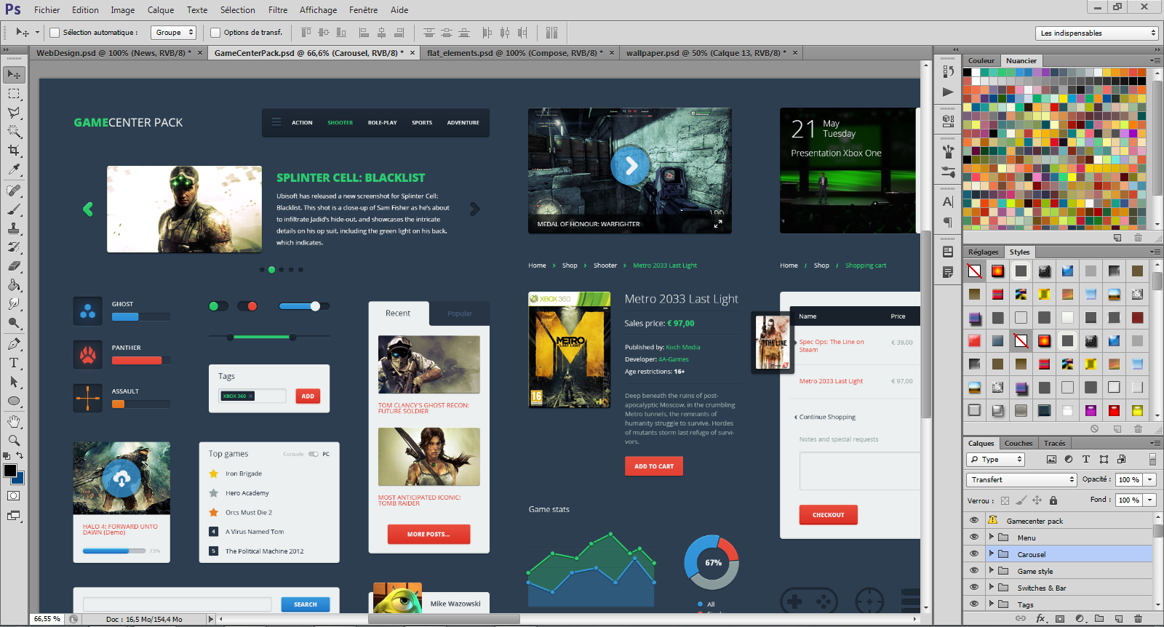Hide the Switches & Bar layer group
Viewport: 1164px width, 627px height.
click(974, 587)
